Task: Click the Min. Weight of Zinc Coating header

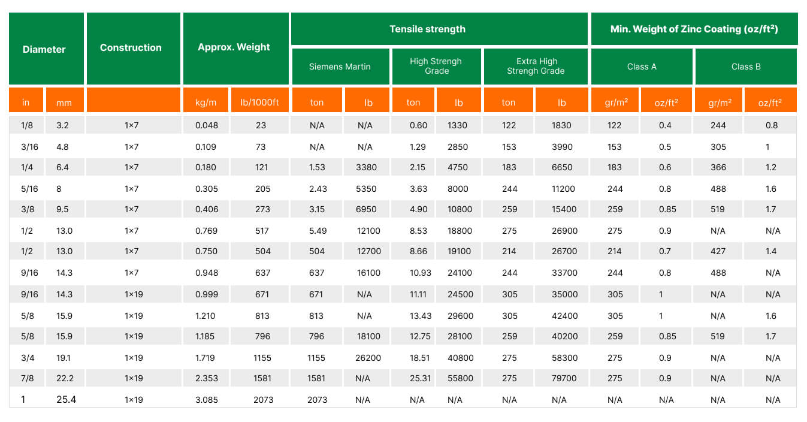Action: pyautogui.click(x=694, y=29)
